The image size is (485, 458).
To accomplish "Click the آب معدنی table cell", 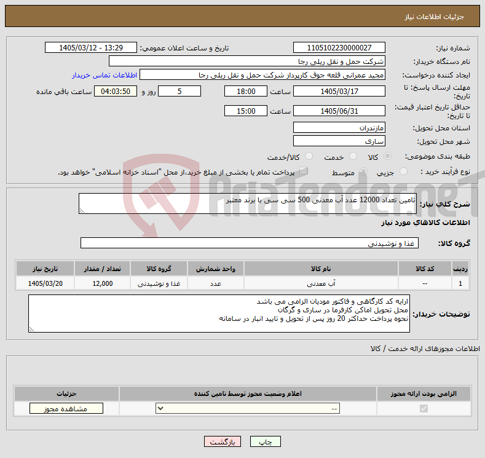I will tap(321, 283).
